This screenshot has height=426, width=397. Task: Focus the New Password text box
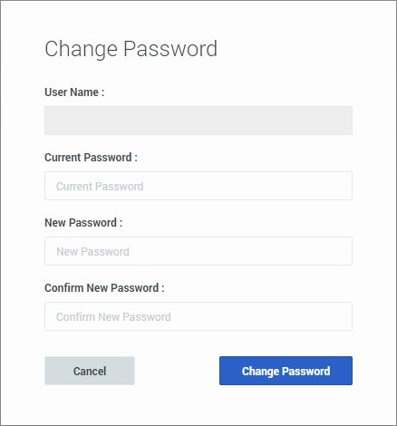[198, 251]
